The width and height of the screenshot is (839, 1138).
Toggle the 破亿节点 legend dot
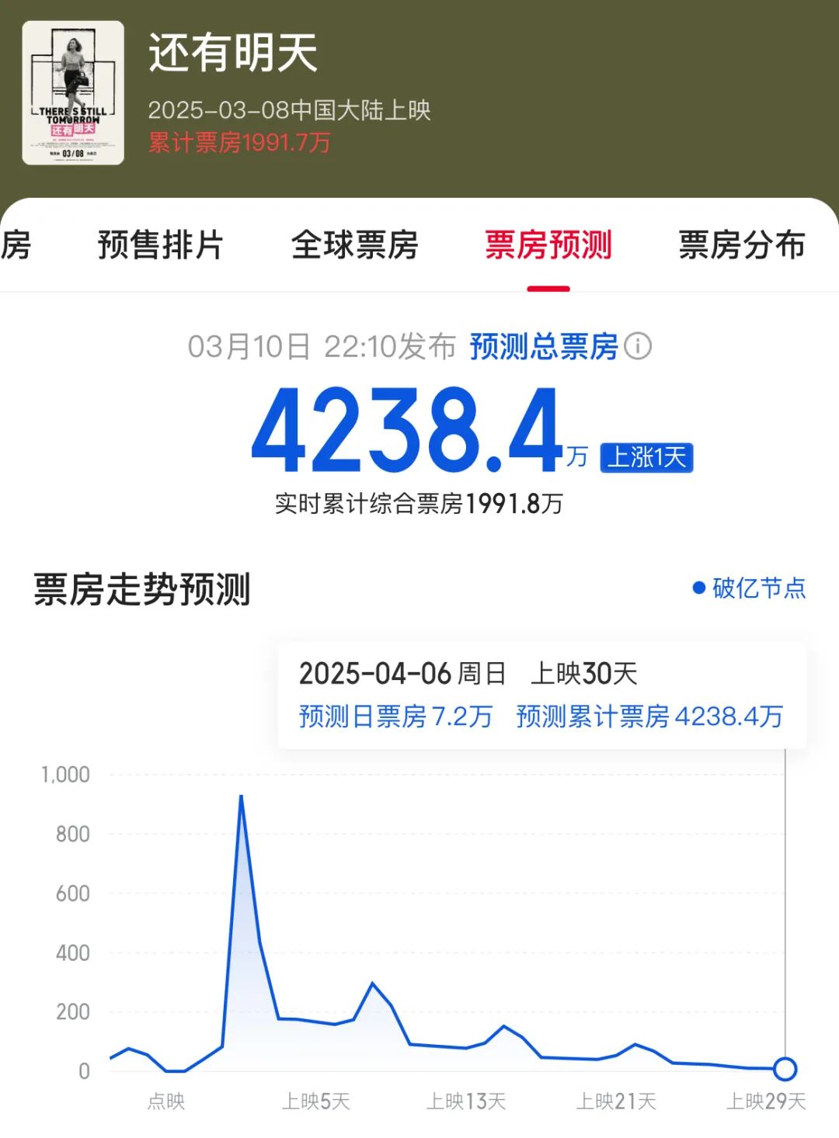click(698, 588)
